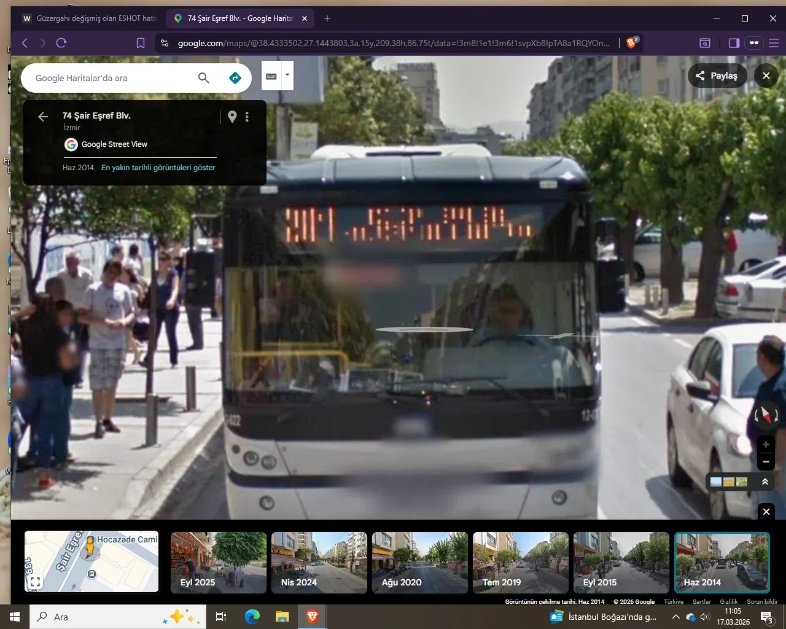Click the zoom in plus button

766,445
